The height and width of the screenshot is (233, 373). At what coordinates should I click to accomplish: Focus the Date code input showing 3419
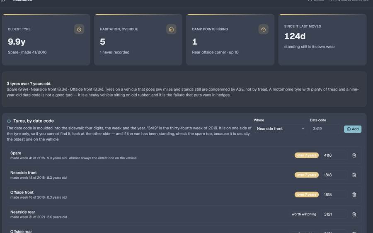point(326,129)
